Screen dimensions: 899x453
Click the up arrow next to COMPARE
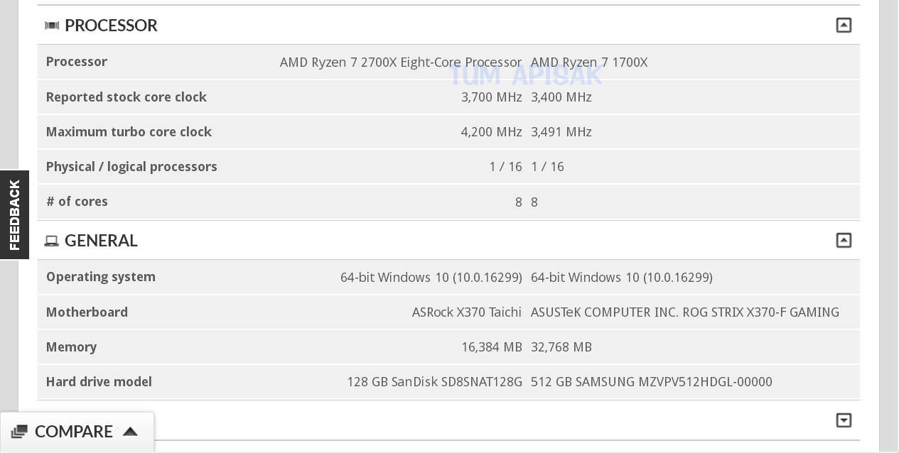click(x=130, y=432)
